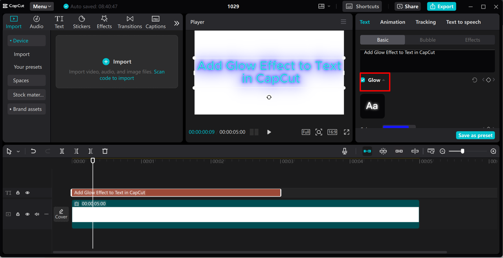The width and height of the screenshot is (503, 258).
Task: Expand more media tabs with double chevron
Action: (x=176, y=23)
